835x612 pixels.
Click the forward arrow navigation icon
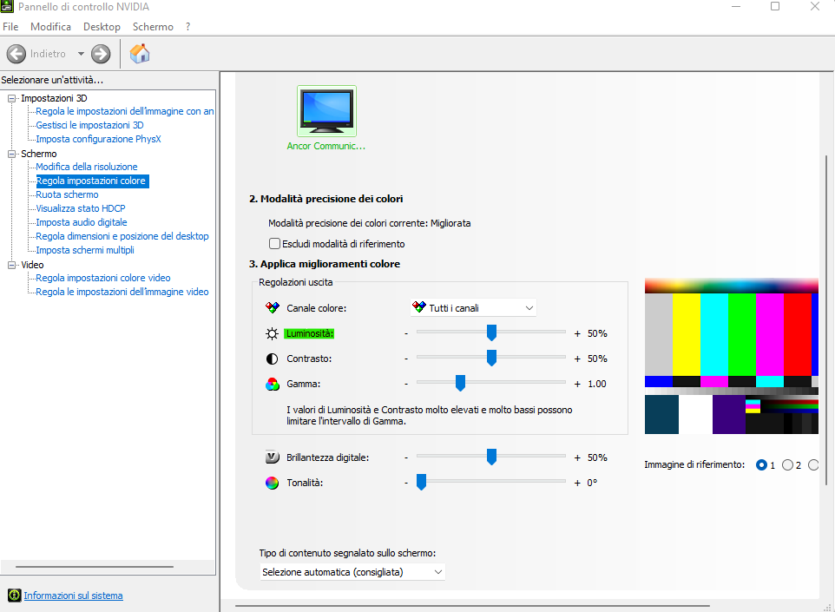click(x=101, y=54)
